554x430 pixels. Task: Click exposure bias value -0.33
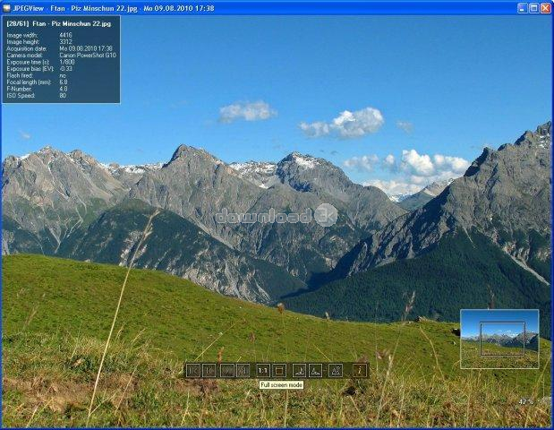[x=65, y=69]
